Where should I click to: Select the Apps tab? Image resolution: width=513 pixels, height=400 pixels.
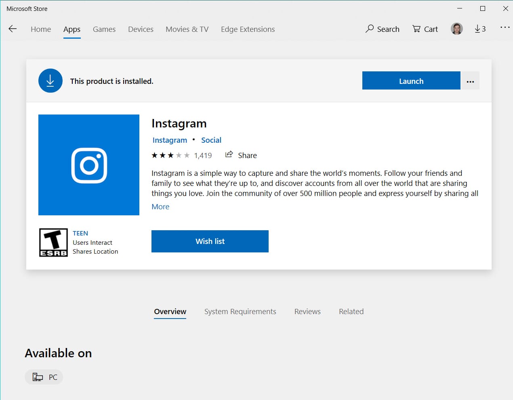pos(72,29)
